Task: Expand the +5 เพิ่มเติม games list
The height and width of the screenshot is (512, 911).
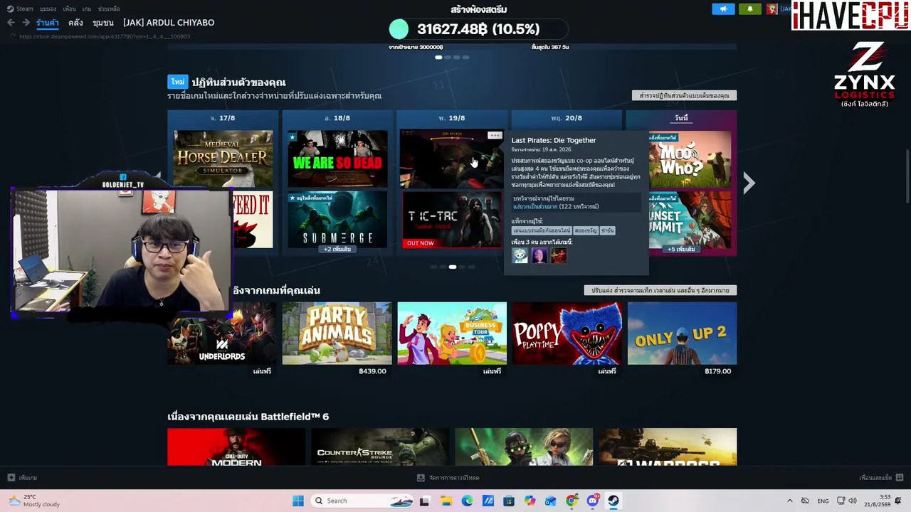Action: pos(681,250)
